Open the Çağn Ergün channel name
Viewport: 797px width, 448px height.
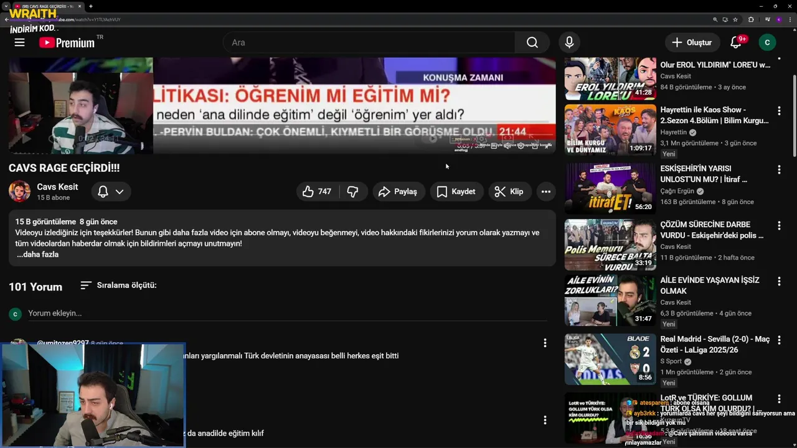tap(677, 191)
